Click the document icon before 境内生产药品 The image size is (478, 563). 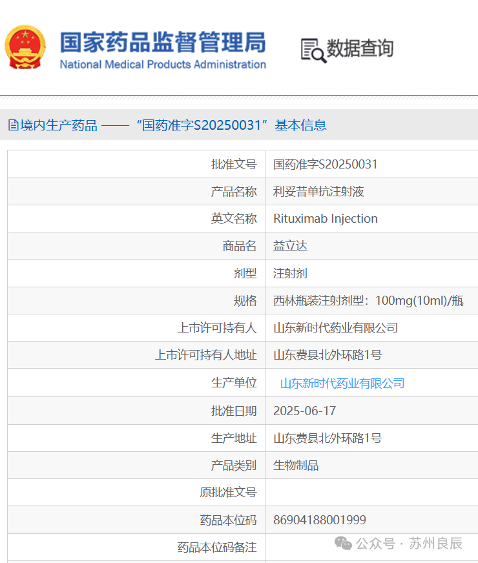[x=14, y=125]
